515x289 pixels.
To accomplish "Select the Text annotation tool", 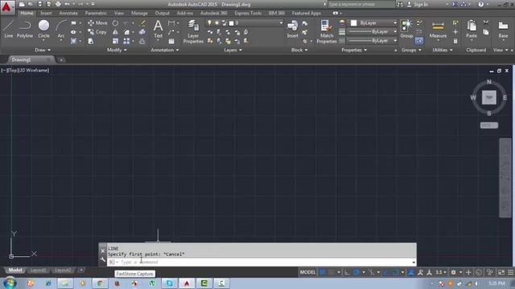I will 158,29.
